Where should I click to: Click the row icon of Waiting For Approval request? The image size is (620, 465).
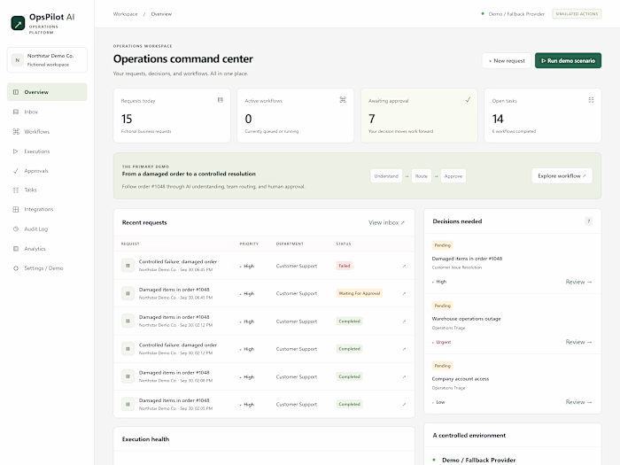click(128, 293)
